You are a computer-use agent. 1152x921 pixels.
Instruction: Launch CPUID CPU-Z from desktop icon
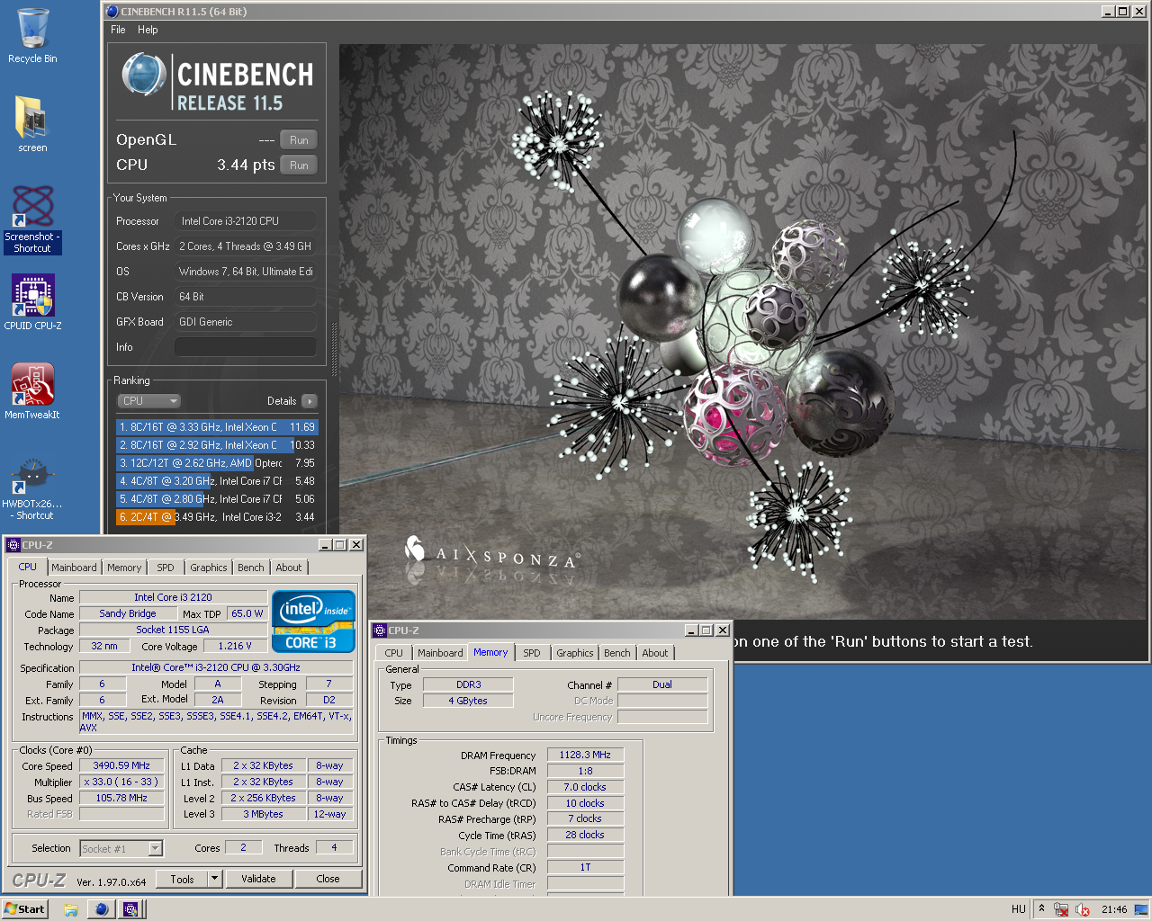click(32, 302)
